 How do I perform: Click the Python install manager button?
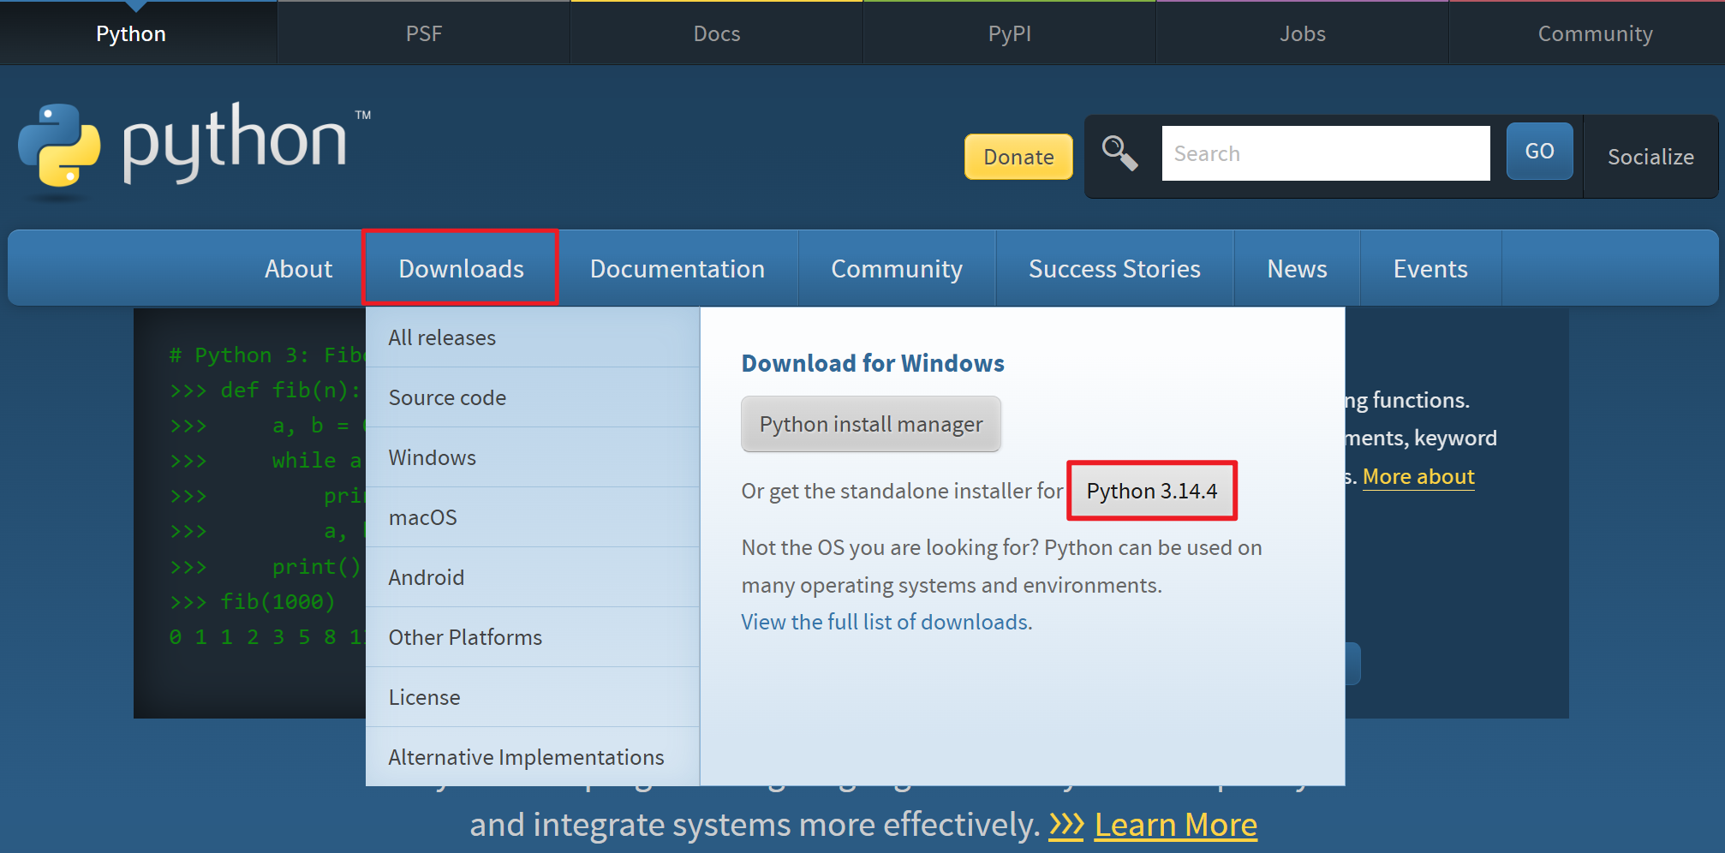click(871, 424)
